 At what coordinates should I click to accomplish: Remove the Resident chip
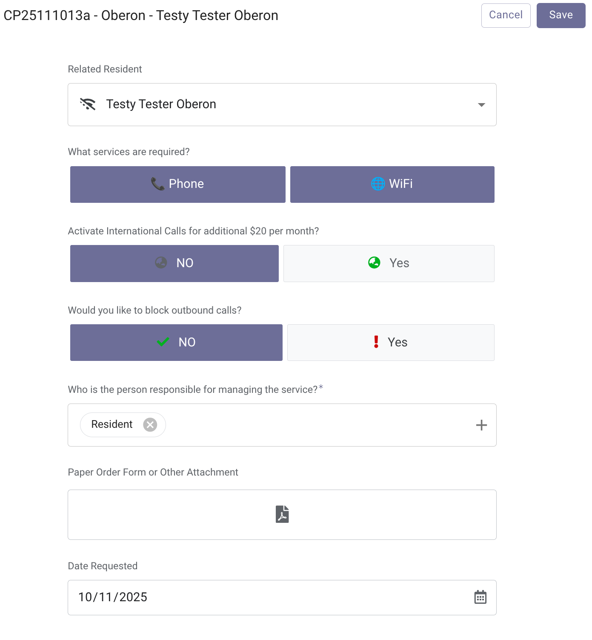click(x=150, y=425)
